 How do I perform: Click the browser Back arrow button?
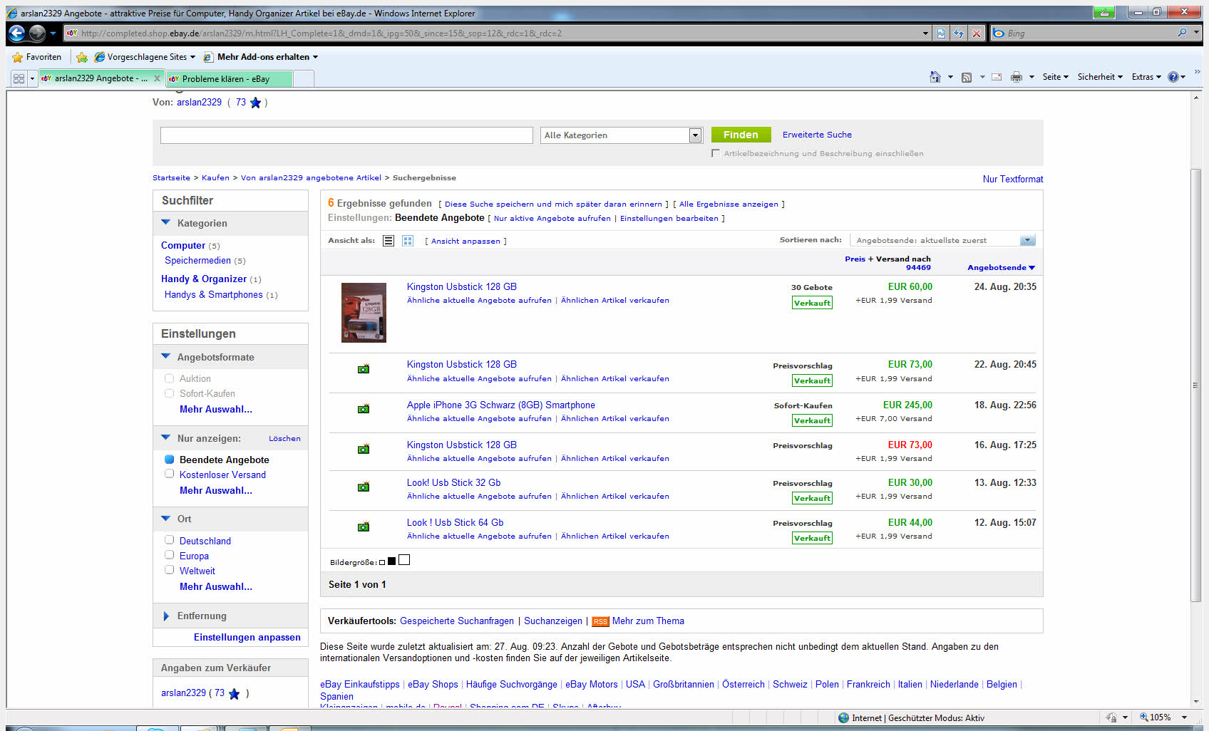click(17, 33)
